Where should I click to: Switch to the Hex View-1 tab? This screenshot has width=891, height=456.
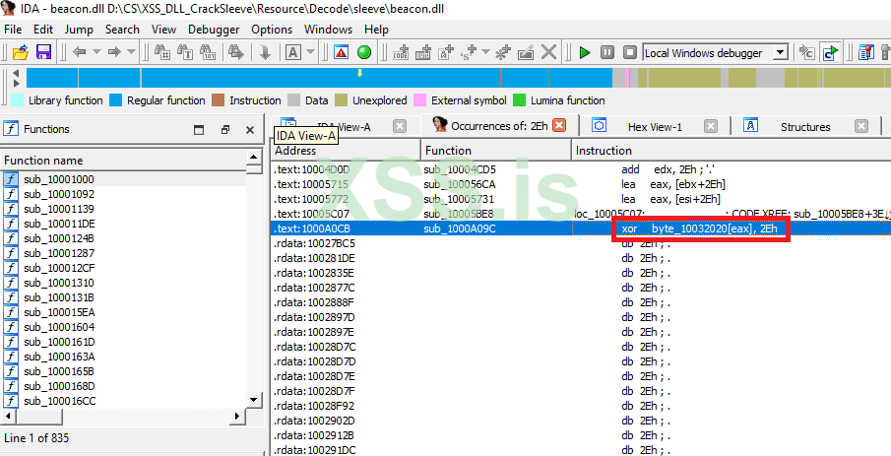coord(655,127)
